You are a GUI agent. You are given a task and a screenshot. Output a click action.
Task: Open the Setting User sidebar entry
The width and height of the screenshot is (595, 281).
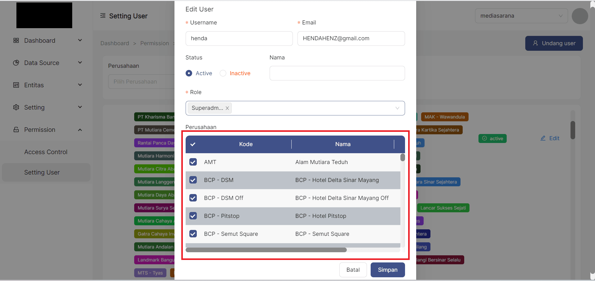pyautogui.click(x=42, y=172)
